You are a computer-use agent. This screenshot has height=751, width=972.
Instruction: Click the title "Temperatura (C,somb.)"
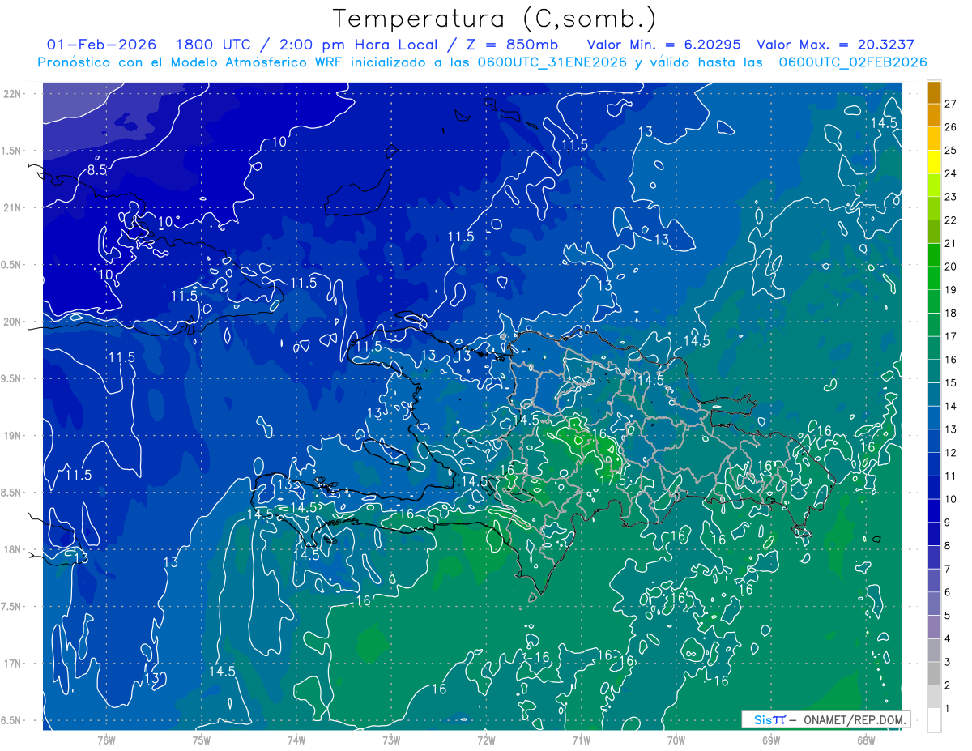point(494,19)
